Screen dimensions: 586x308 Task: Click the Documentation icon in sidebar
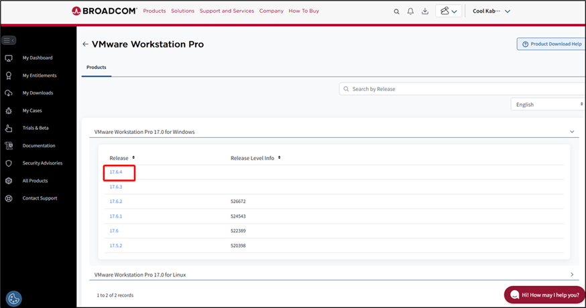pyautogui.click(x=9, y=145)
